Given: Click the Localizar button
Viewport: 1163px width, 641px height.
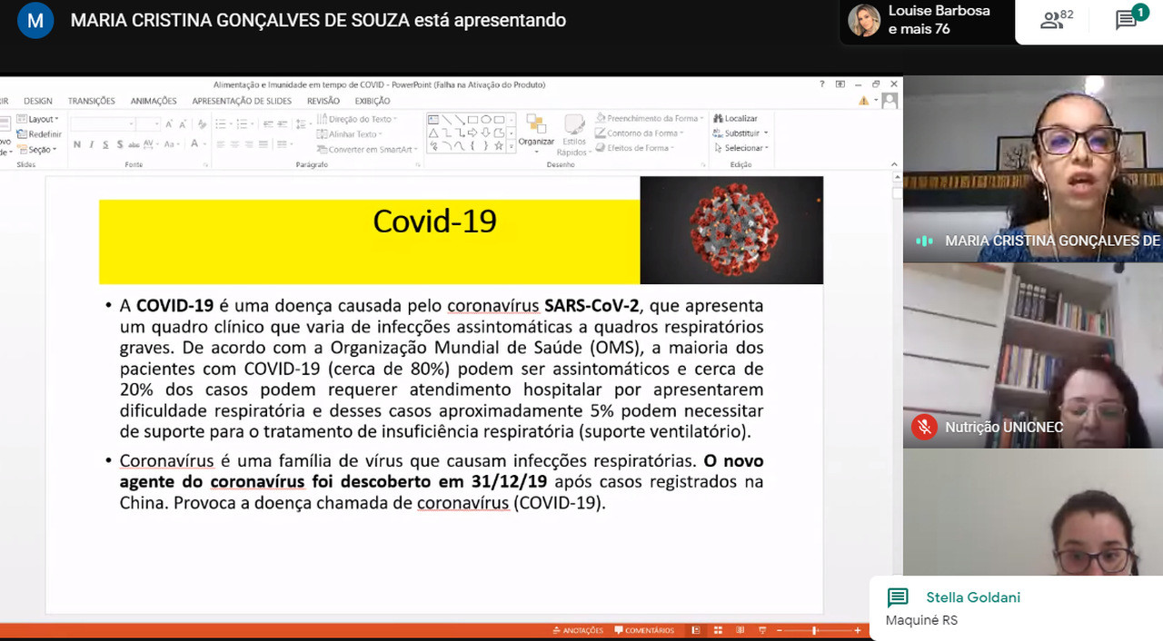Looking at the screenshot, I should pyautogui.click(x=736, y=118).
